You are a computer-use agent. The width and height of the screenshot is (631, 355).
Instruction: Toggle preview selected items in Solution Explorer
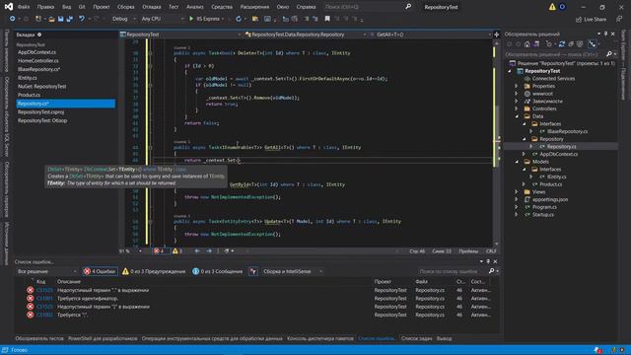click(x=592, y=44)
